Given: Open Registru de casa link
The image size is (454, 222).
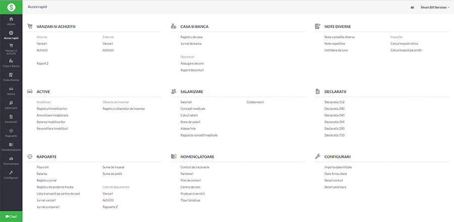Looking at the screenshot, I should coord(191,37).
